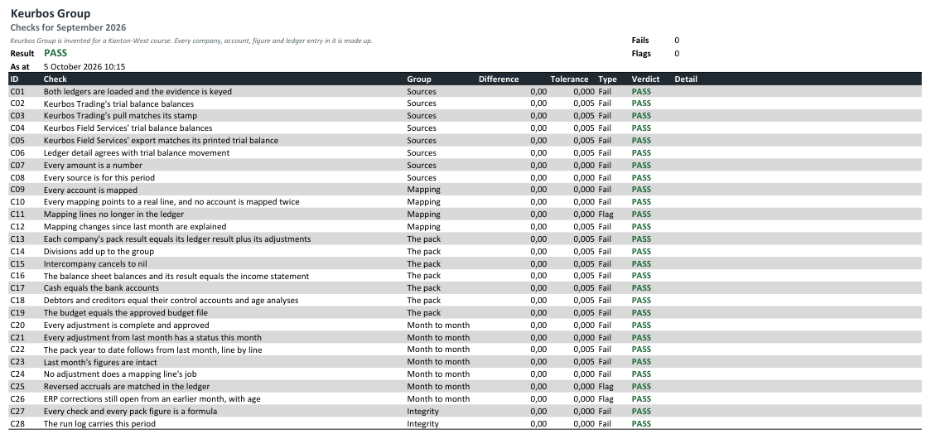Select the 'Keurbos Group' title
Image resolution: width=936 pixels, height=439 pixels.
[x=51, y=13]
